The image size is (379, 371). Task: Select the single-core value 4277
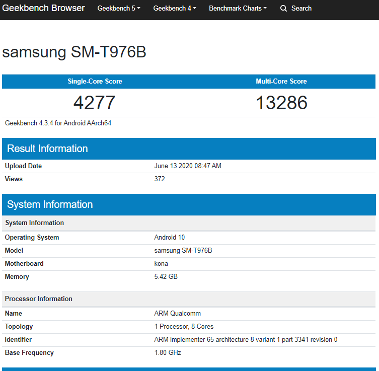point(94,103)
